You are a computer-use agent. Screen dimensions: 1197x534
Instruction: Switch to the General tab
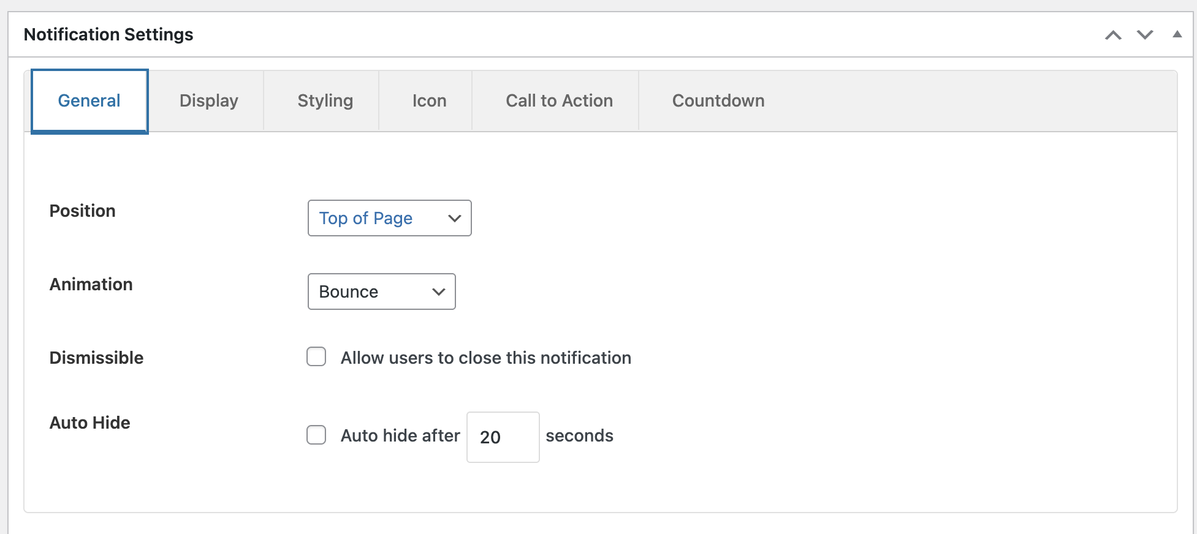[89, 101]
